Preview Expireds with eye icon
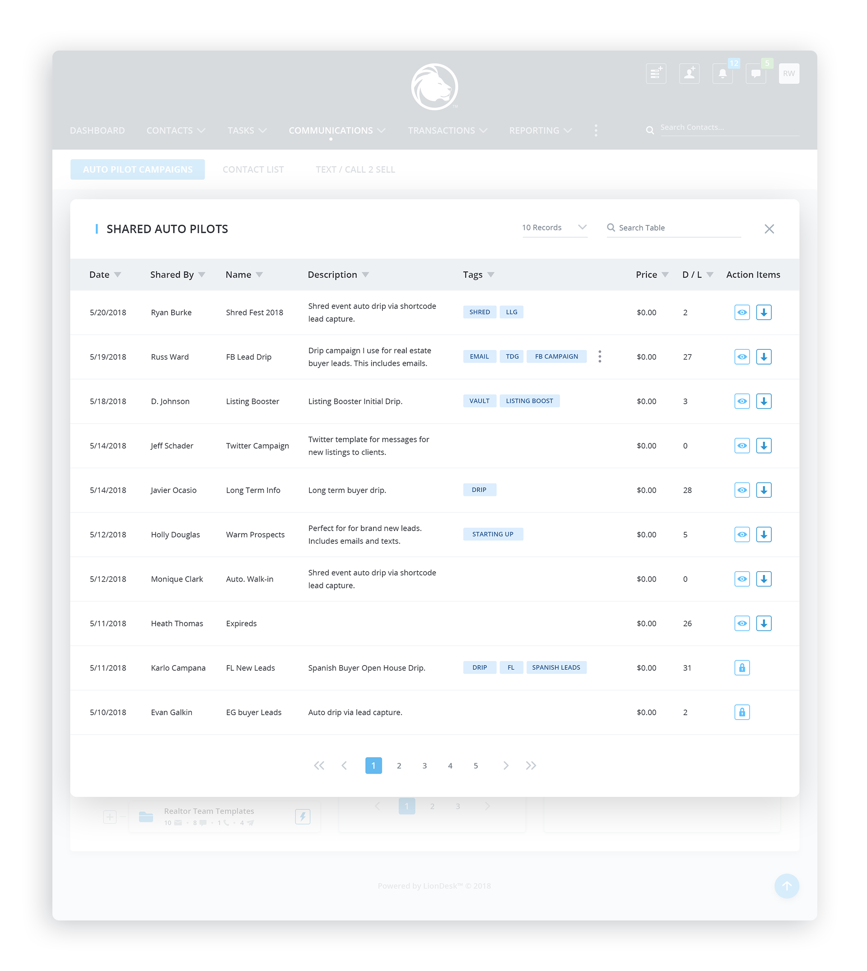Screen dimensions: 867x971 tap(742, 623)
